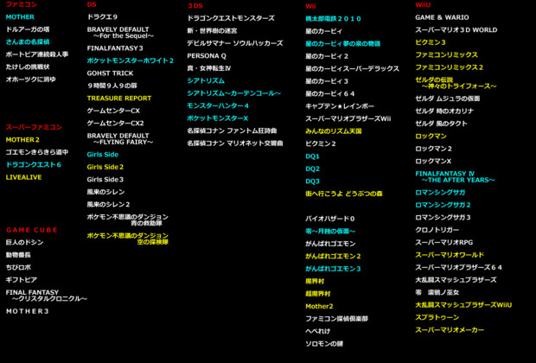Select ポケットモンスターホワイト2 entry
The image size is (536, 363).
coord(131,60)
